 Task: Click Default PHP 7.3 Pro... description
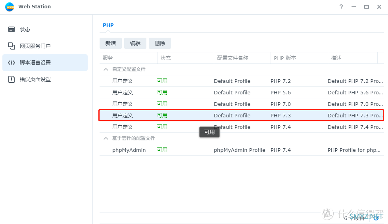tap(355, 116)
